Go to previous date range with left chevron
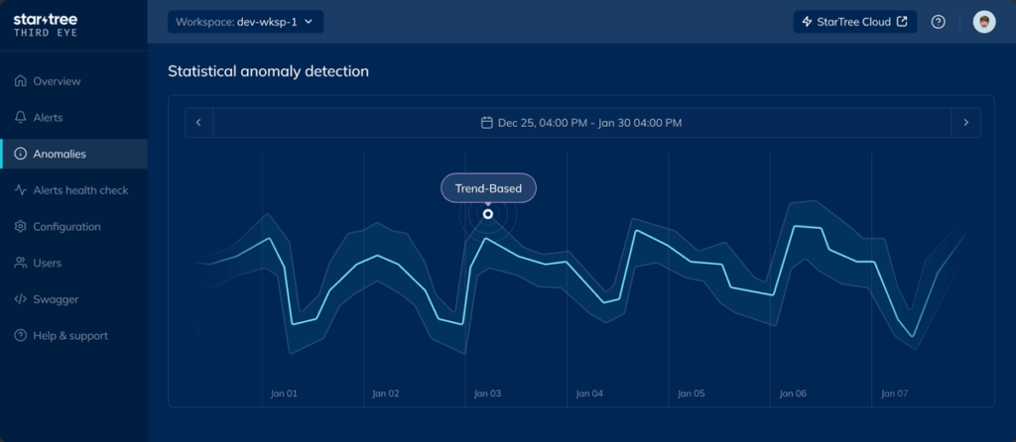 click(x=198, y=123)
